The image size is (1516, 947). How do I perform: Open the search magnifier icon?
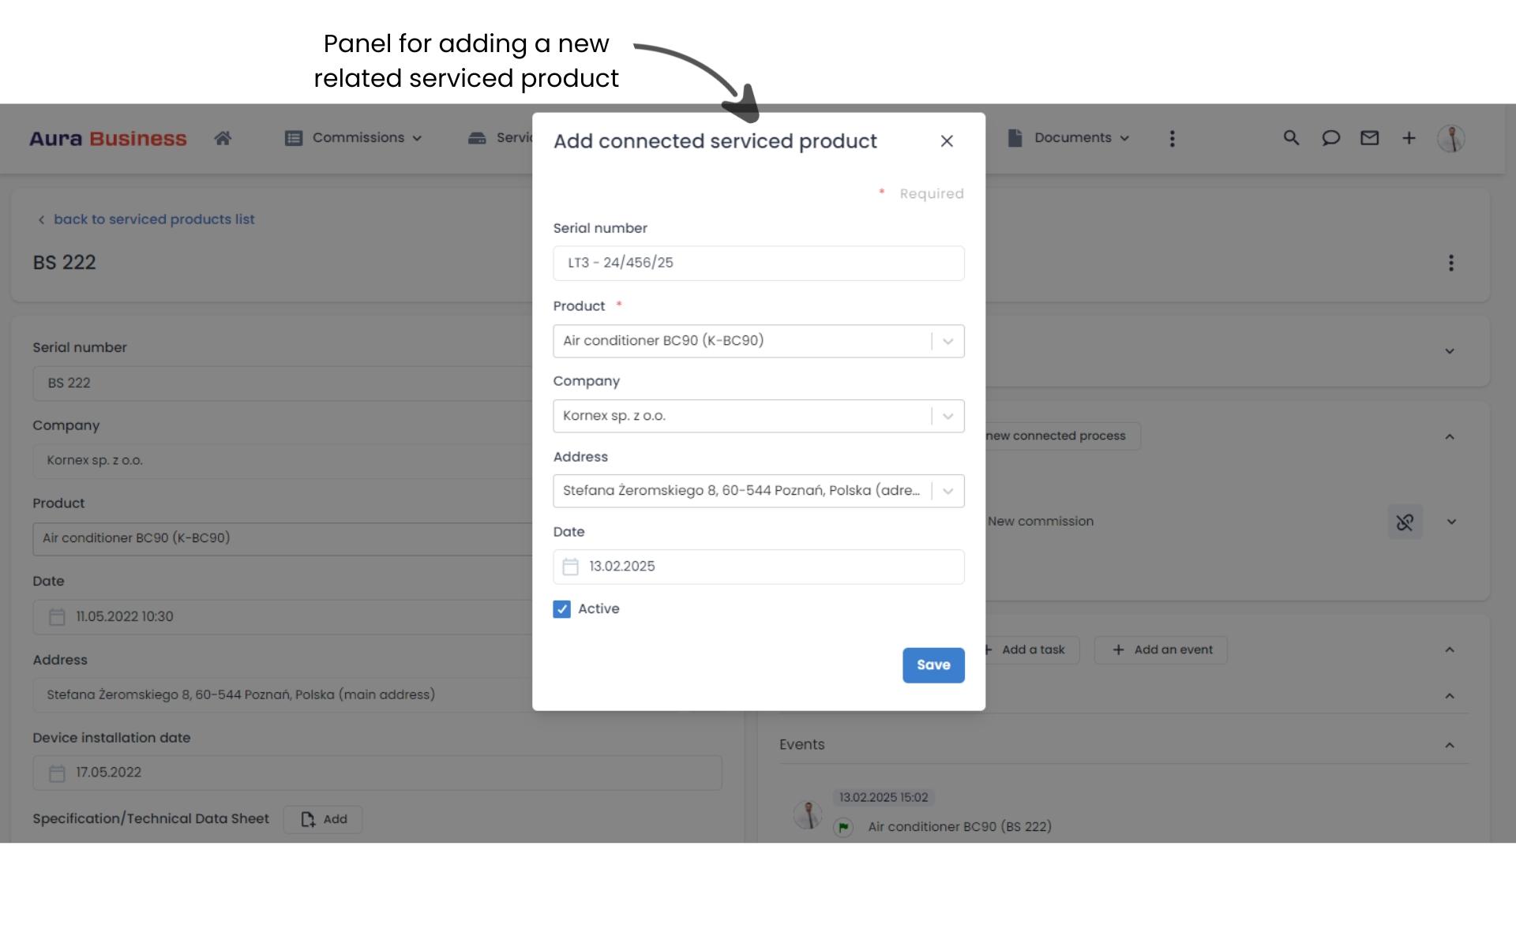[1291, 138]
